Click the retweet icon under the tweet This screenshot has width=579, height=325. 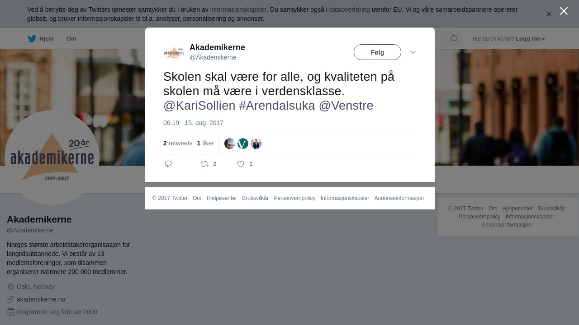point(204,164)
